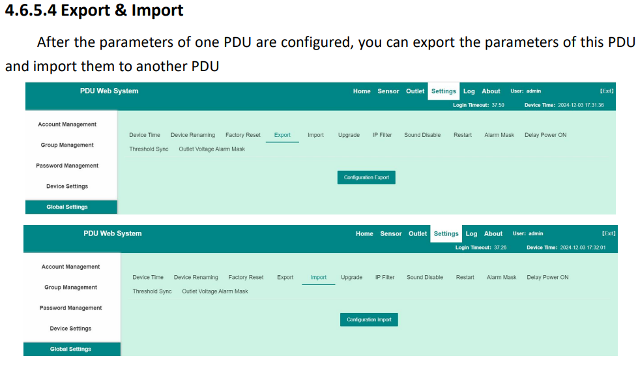Click Exit link in upper header

coord(607,91)
